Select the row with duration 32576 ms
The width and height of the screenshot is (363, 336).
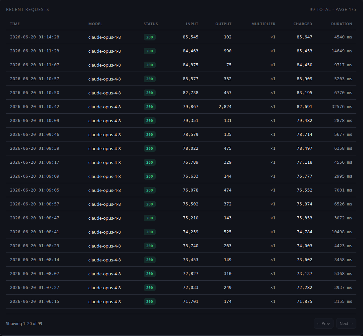[181, 106]
